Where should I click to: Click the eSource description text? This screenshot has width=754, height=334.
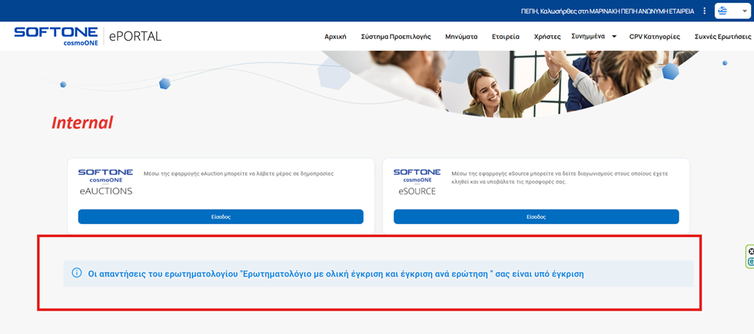coord(560,177)
